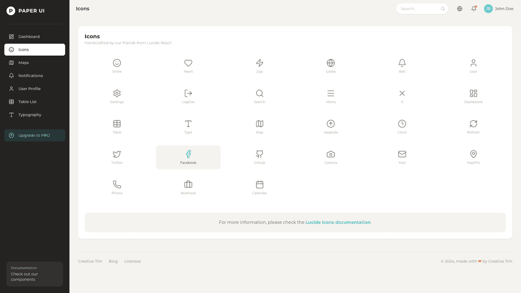Open the Lucide Icons documentation link
Image resolution: width=521 pixels, height=293 pixels.
tap(338, 222)
